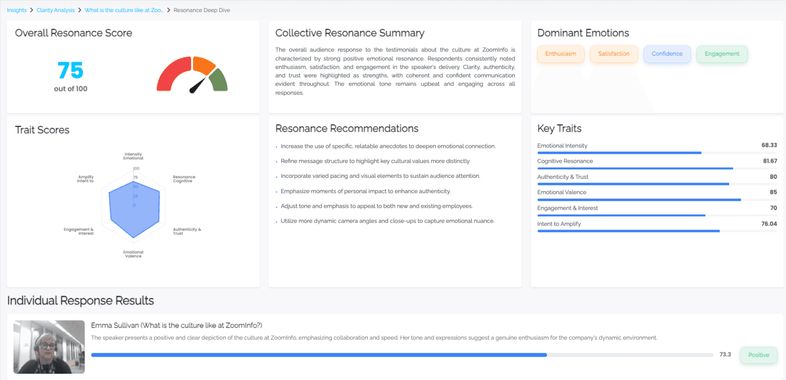Click the Cognitive Resonance progress bar

click(x=635, y=168)
